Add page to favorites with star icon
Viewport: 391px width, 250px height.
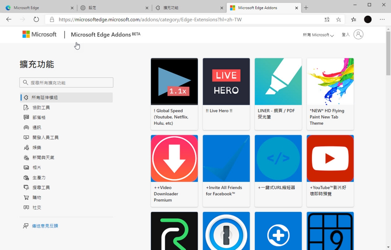(339, 20)
